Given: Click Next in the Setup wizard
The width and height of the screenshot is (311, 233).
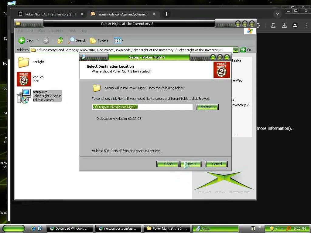Looking at the screenshot, I should (191, 164).
